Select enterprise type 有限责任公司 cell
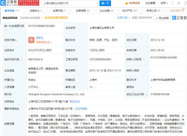The image size is (187, 136). tap(44, 70)
